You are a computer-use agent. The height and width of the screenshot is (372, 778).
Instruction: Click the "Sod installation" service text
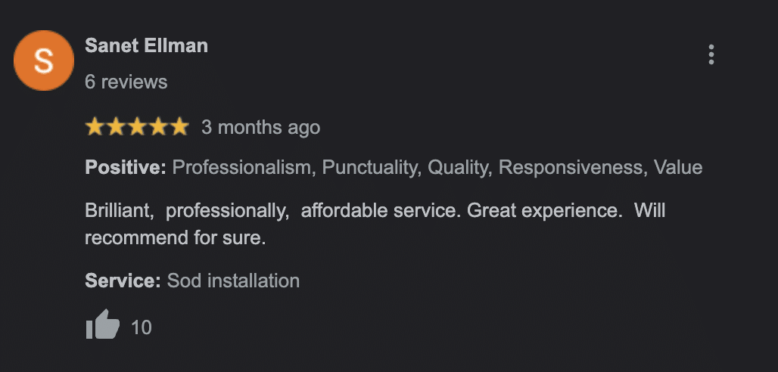pos(233,281)
